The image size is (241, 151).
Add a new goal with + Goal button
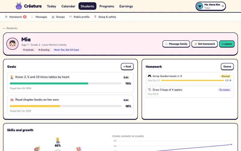tap(127, 66)
